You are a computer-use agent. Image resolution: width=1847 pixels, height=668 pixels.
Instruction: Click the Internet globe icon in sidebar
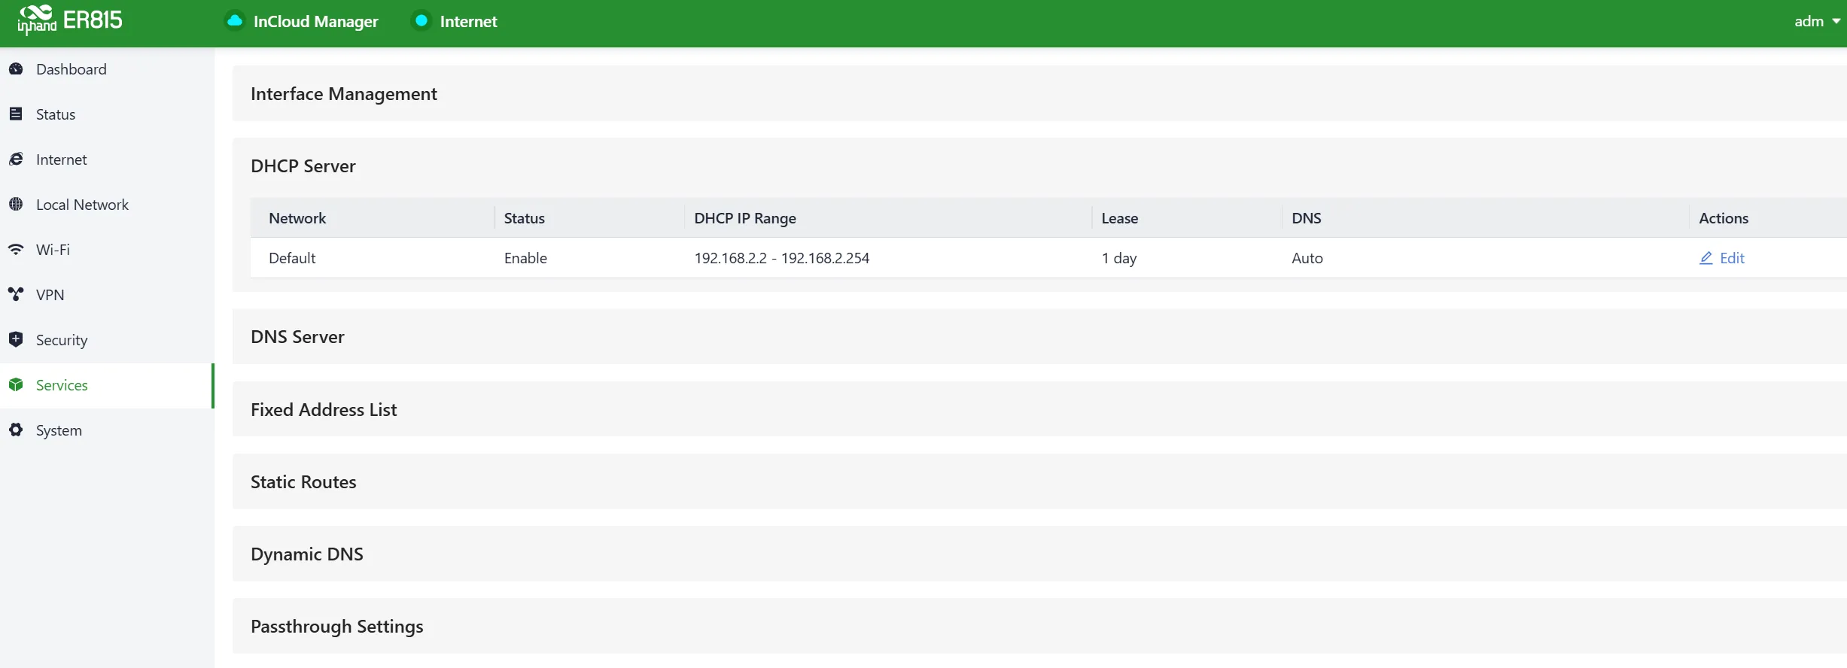point(16,159)
